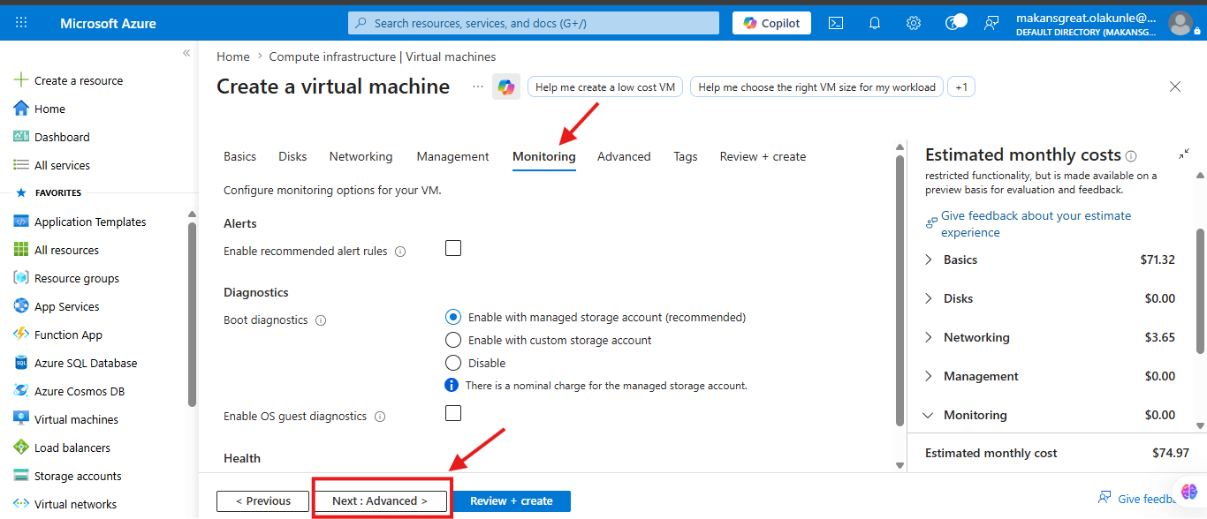Viewport: 1207px width, 519px height.
Task: Click the Copilot colorful icon beside title
Action: click(506, 86)
